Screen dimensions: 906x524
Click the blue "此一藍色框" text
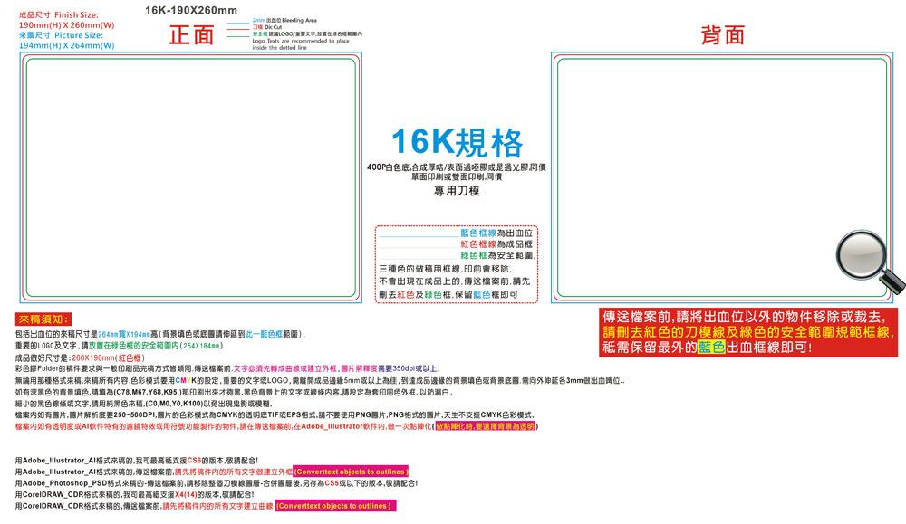tap(264, 334)
